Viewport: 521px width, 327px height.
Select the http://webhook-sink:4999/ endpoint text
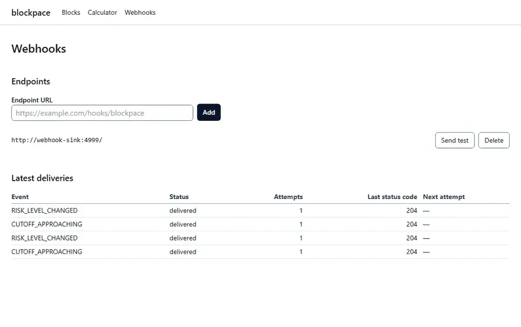[57, 140]
